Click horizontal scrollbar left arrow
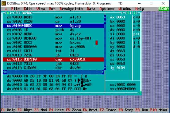The image size is (170, 113). pyautogui.click(x=4, y=72)
